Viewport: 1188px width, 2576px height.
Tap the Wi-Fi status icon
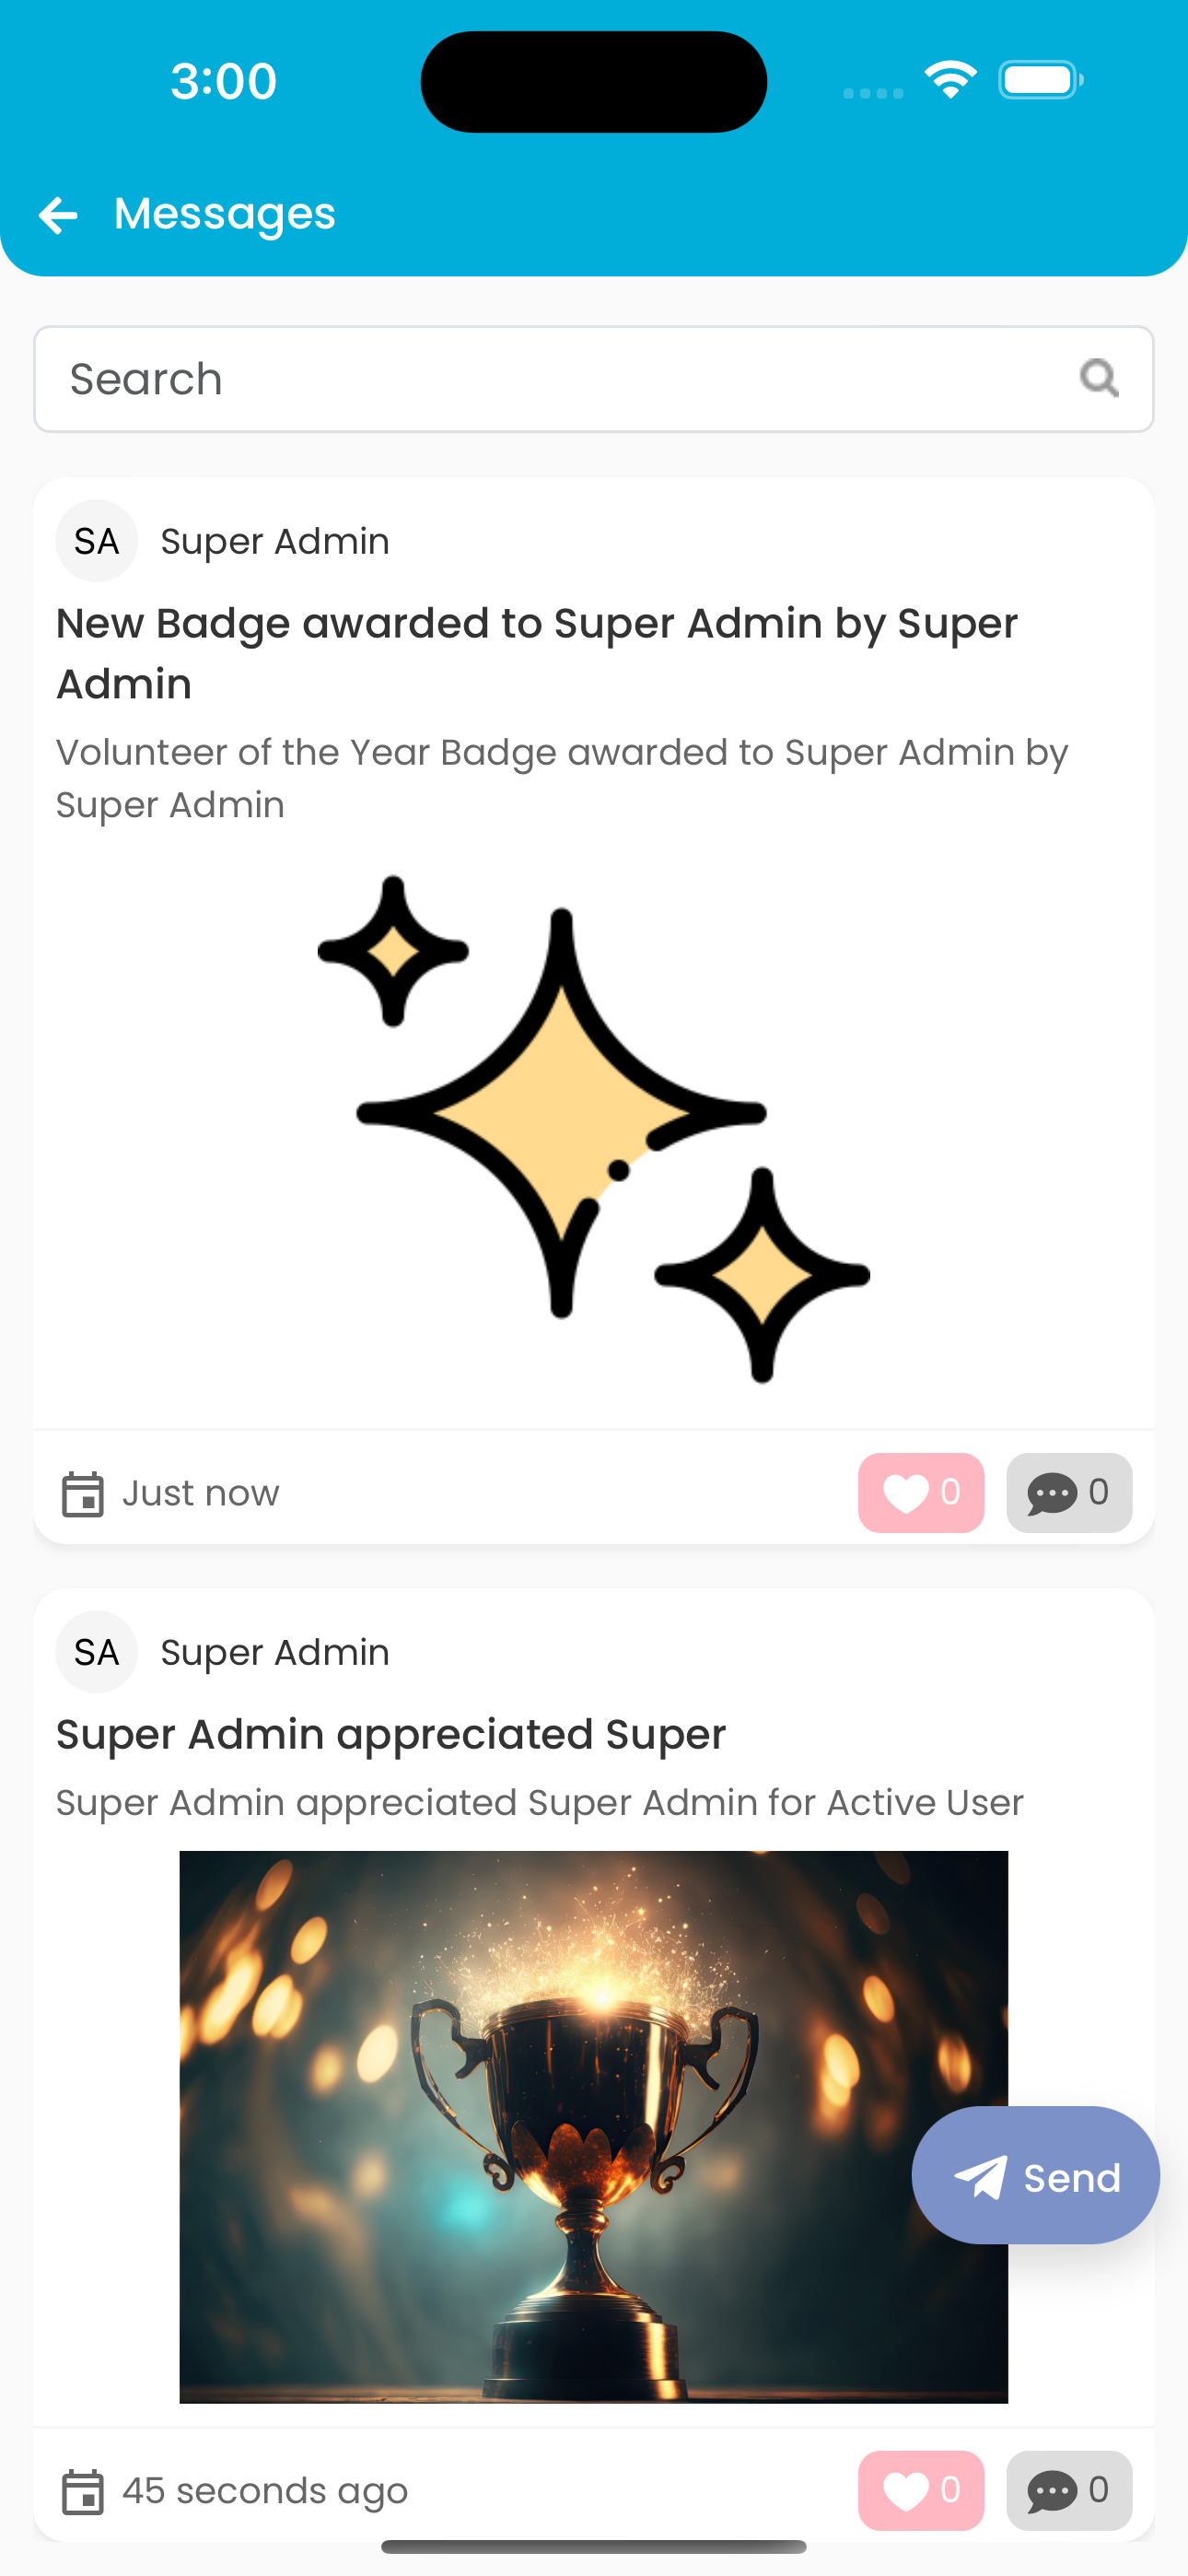(950, 79)
